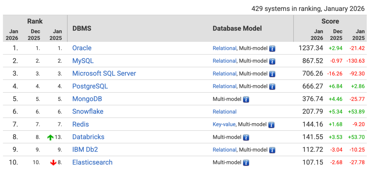Open the MySQL system page link
The width and height of the screenshot is (371, 169).
[83, 61]
